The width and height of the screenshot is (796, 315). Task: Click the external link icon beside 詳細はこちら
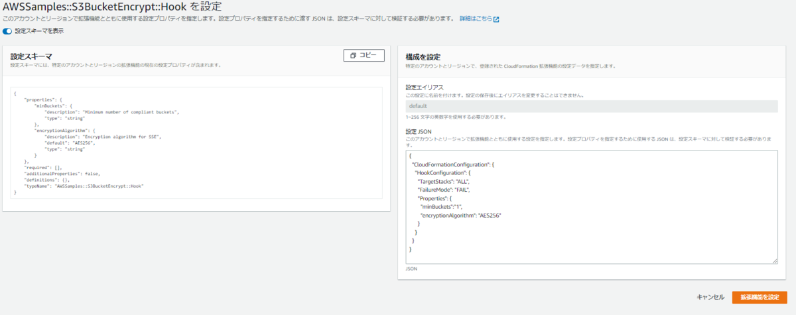coord(496,19)
